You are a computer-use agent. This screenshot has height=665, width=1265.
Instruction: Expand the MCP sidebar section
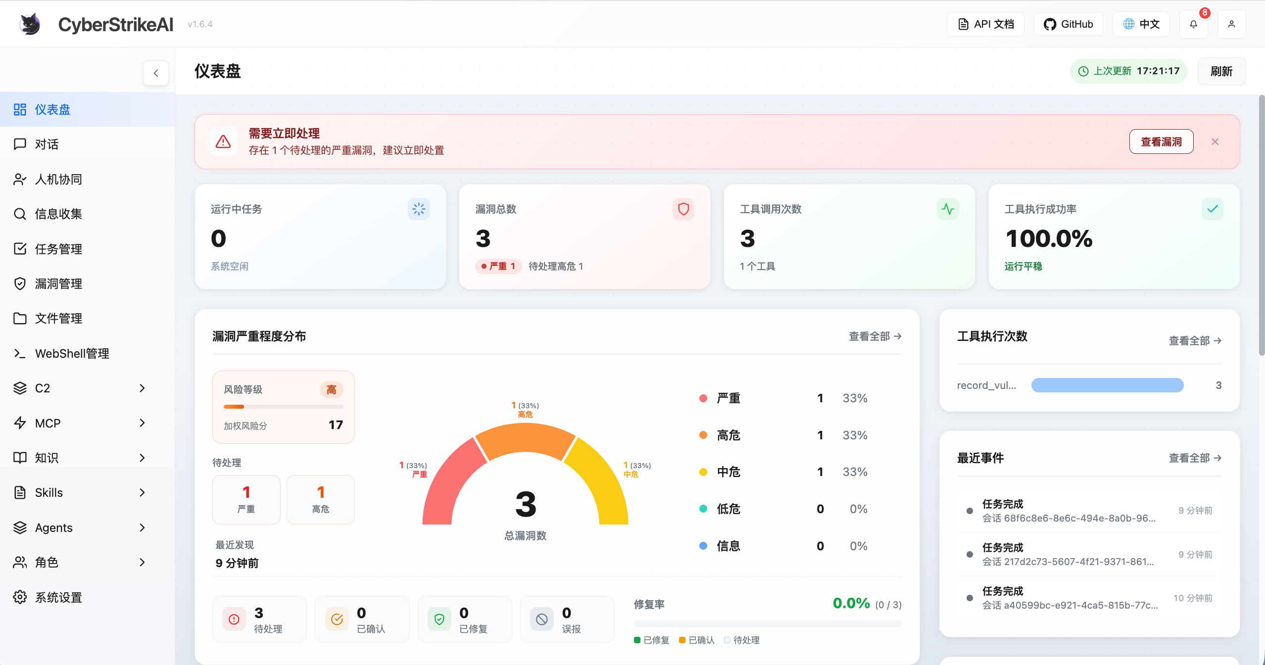pos(142,423)
